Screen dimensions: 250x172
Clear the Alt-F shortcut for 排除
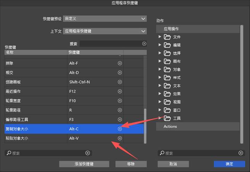[x=120, y=63]
